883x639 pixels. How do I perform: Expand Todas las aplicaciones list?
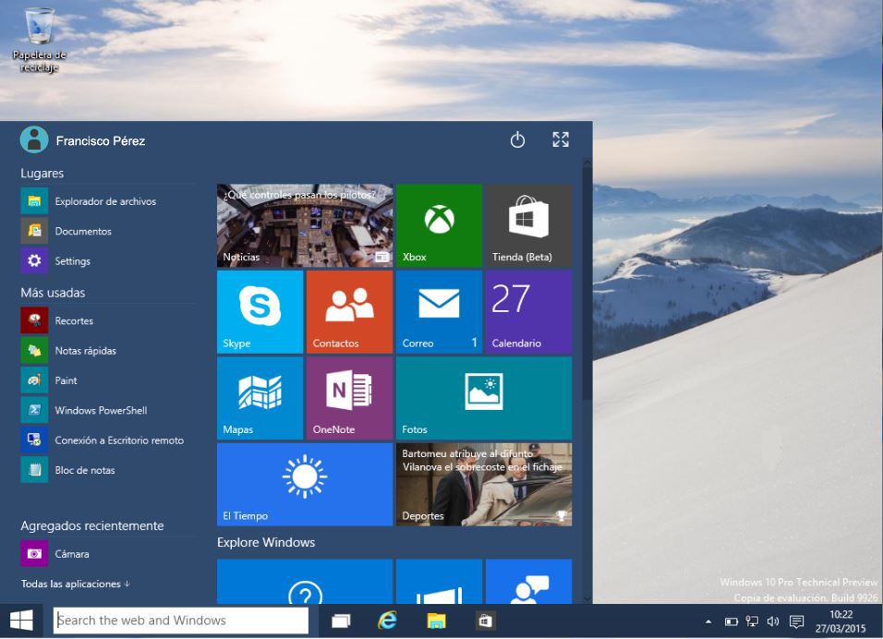76,584
